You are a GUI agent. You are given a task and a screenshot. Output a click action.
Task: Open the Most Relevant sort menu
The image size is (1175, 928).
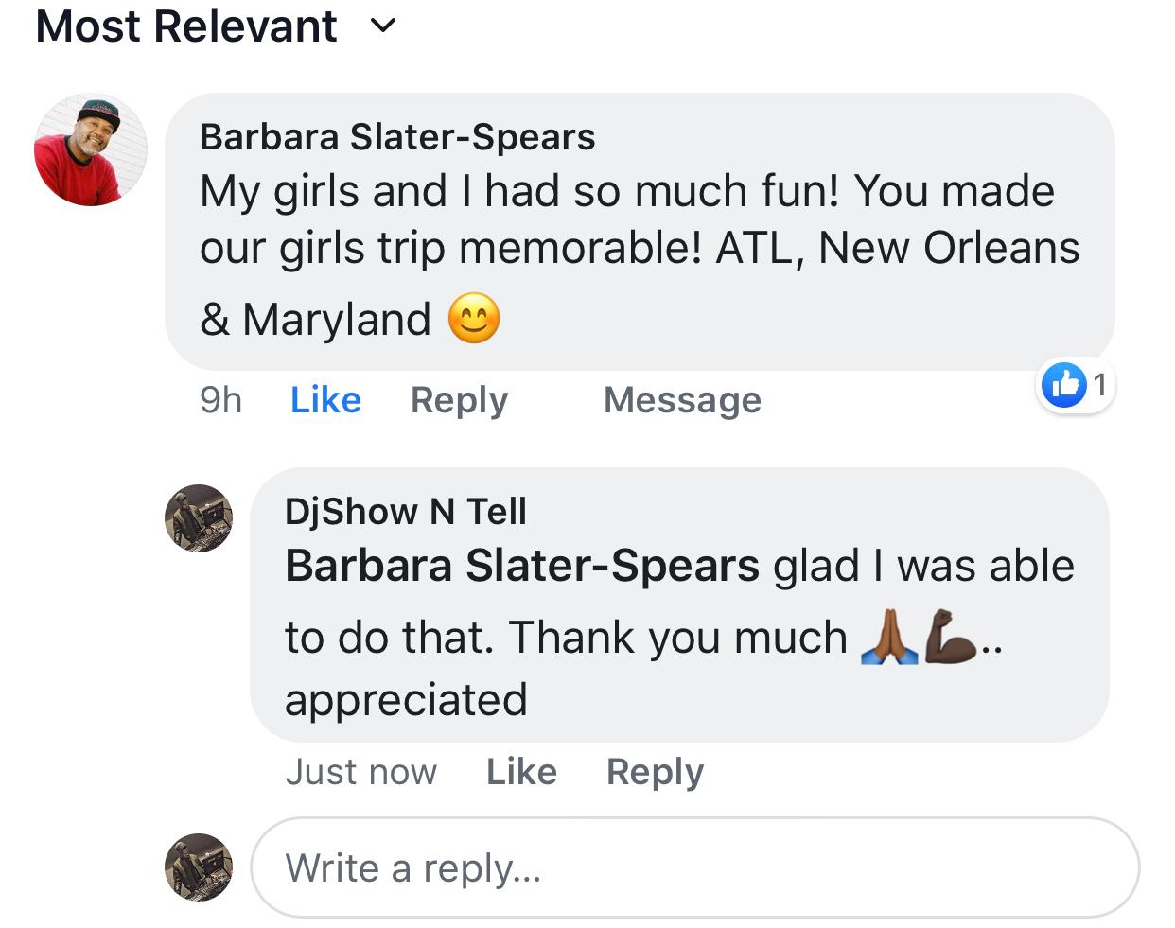[186, 26]
